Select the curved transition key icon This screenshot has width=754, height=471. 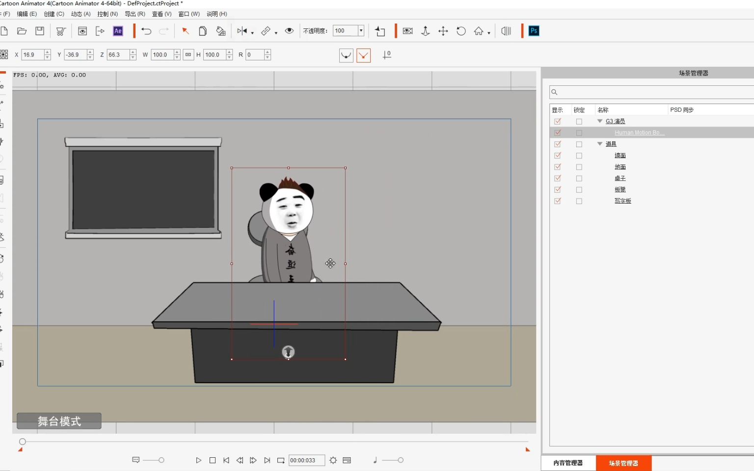click(346, 55)
